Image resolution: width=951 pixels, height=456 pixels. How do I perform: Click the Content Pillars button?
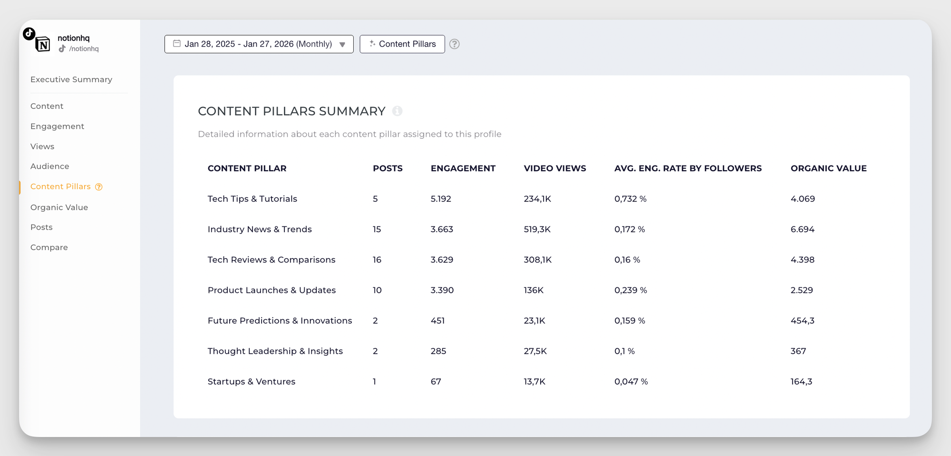click(402, 44)
